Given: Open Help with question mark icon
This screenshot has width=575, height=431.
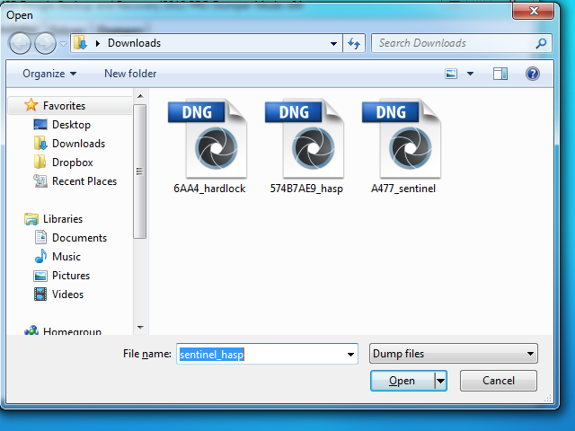Looking at the screenshot, I should (533, 74).
